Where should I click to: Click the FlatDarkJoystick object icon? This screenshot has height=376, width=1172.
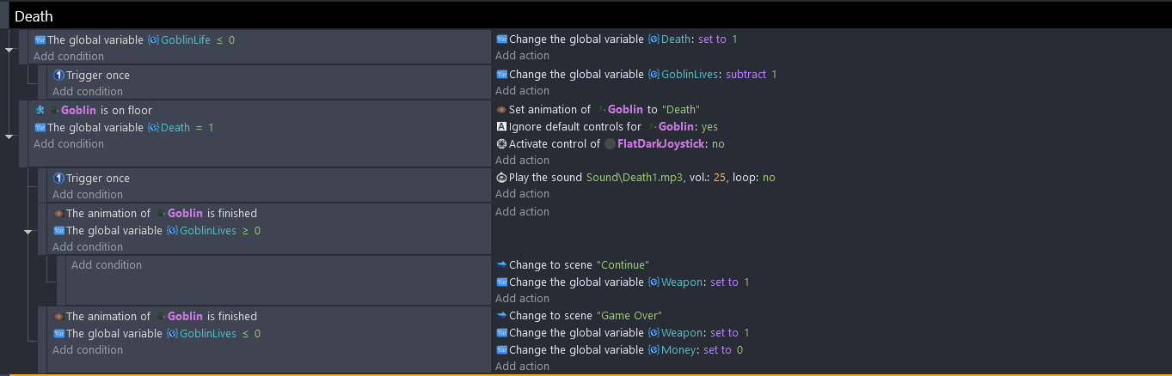tap(610, 143)
